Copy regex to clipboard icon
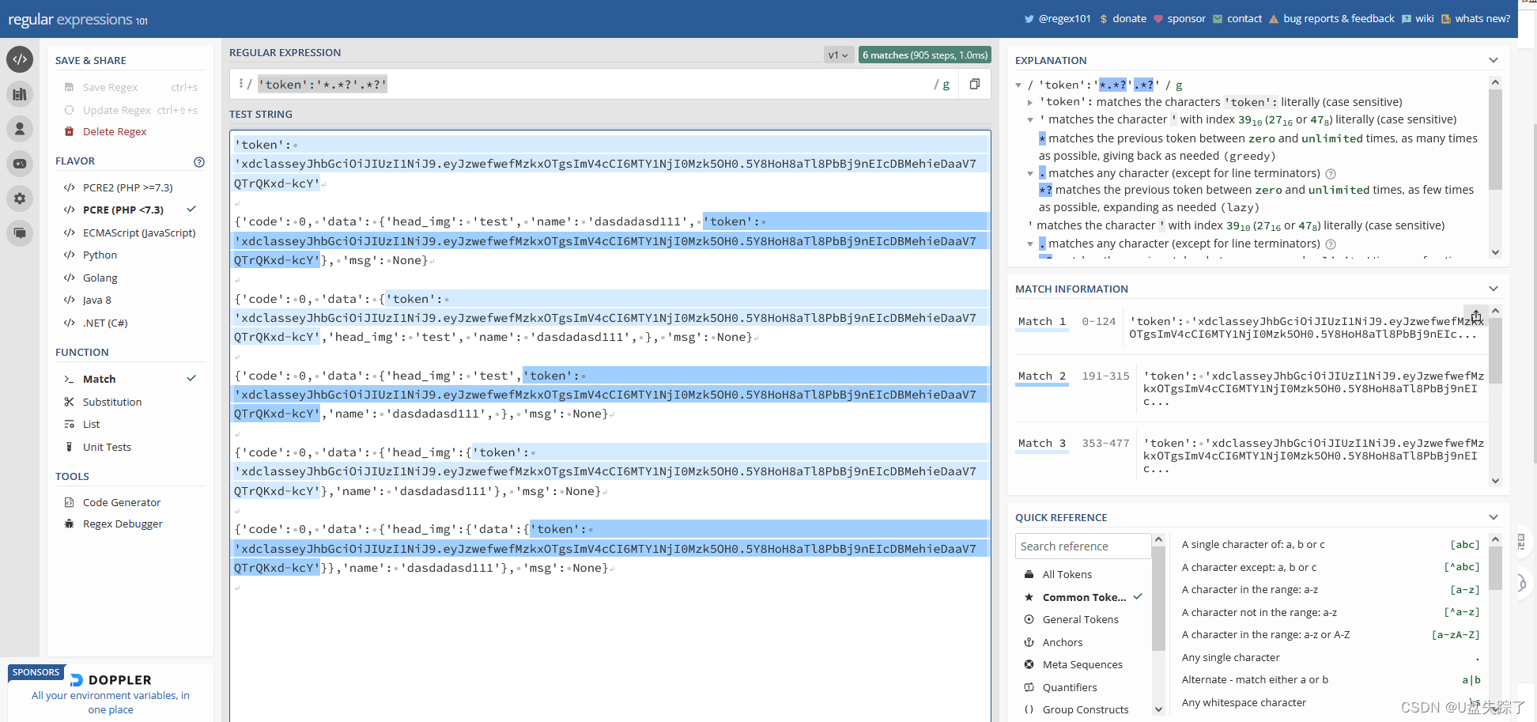The width and height of the screenshot is (1537, 722). click(975, 84)
